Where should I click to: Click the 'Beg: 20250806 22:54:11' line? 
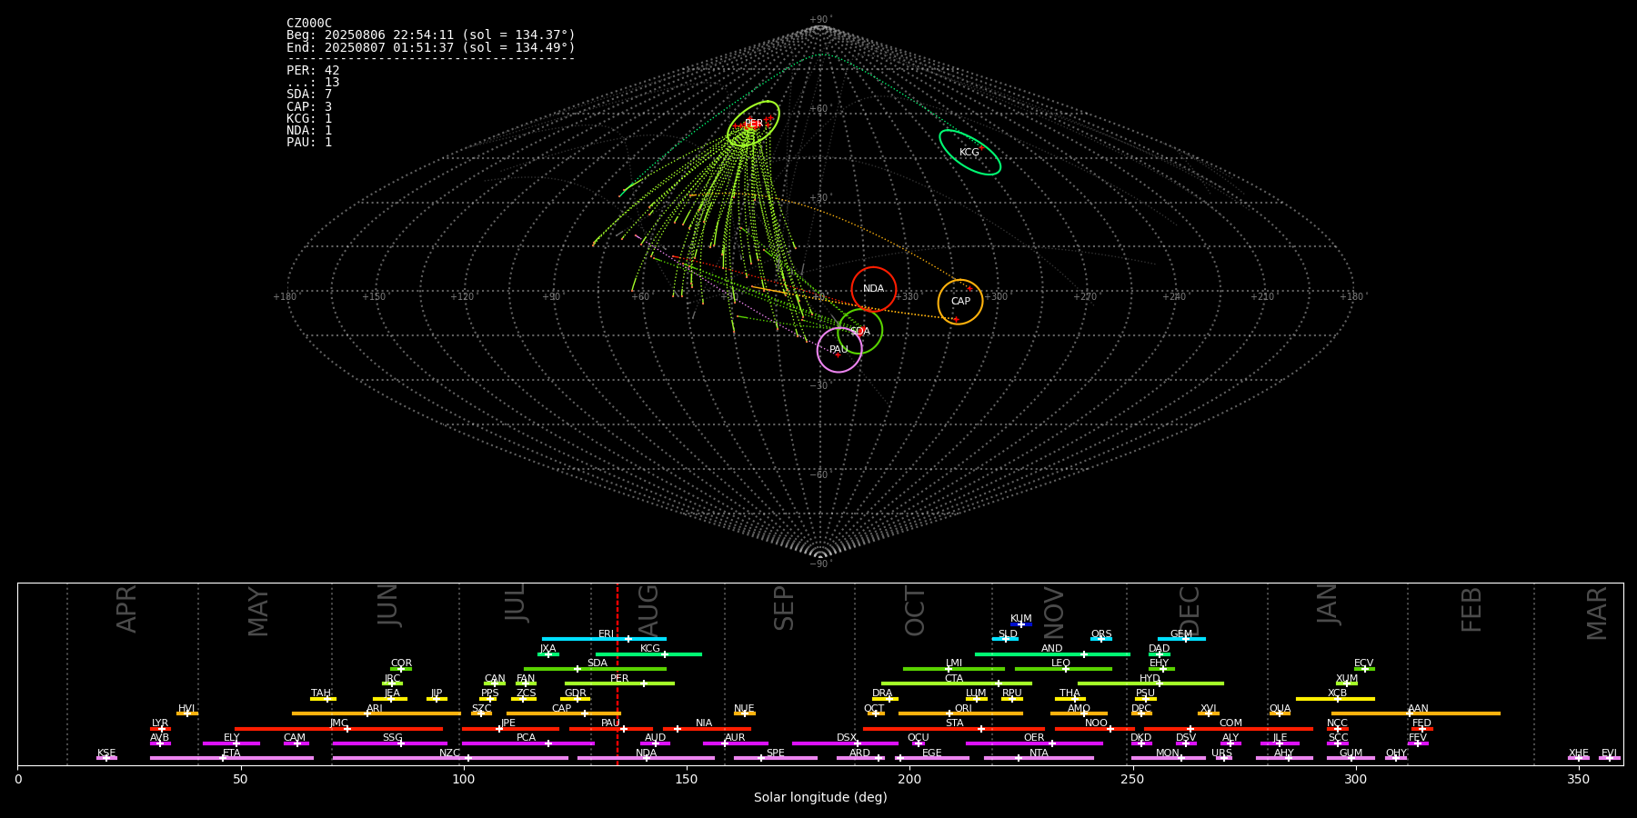431,35
